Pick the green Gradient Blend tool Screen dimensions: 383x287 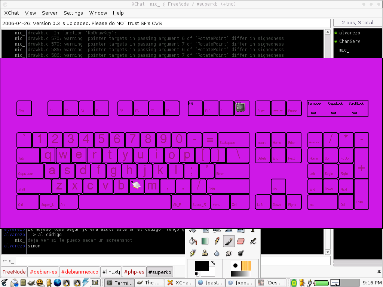click(x=205, y=241)
